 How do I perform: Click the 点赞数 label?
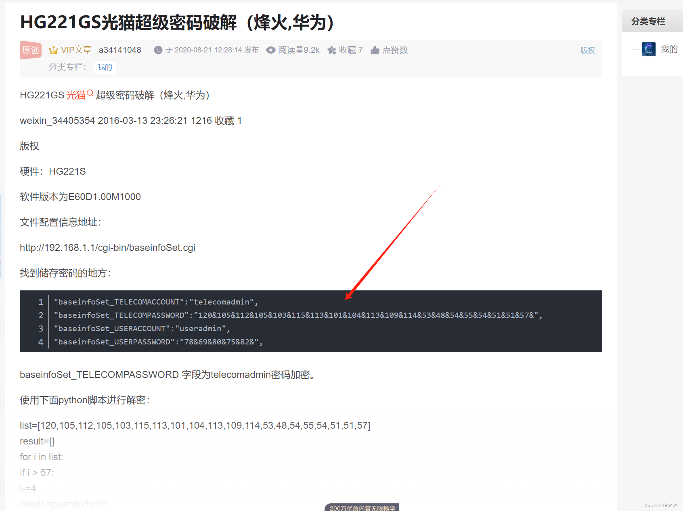pos(395,50)
